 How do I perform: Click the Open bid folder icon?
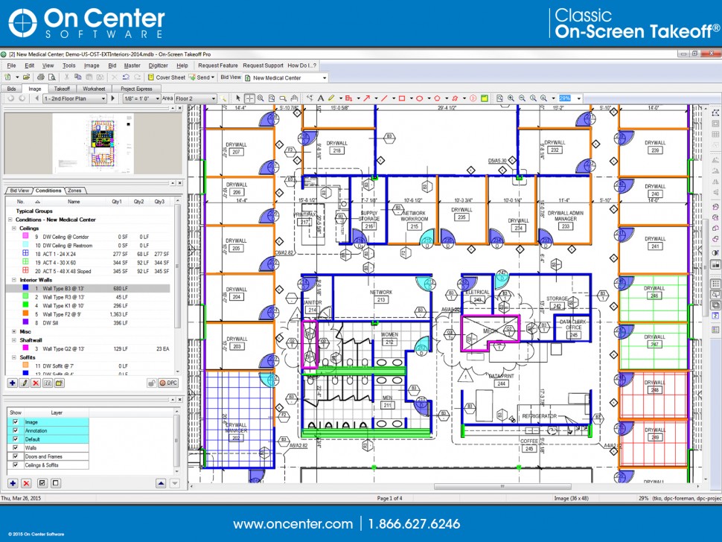27,77
